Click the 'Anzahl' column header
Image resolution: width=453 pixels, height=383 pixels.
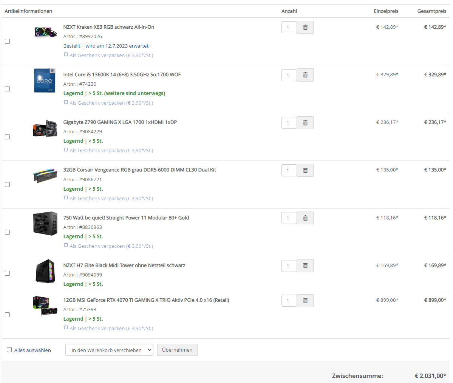tap(289, 11)
